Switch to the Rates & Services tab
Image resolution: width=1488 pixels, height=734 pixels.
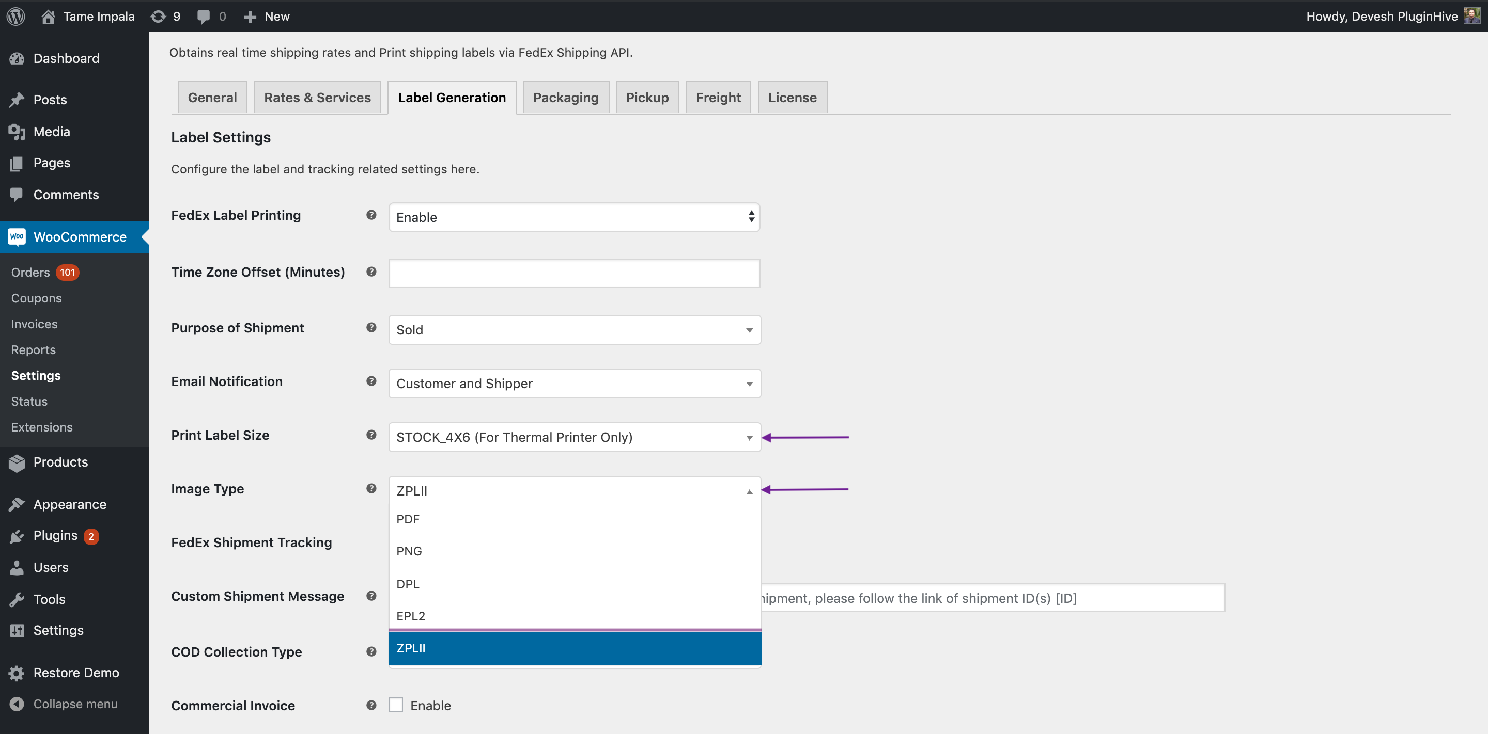point(318,96)
